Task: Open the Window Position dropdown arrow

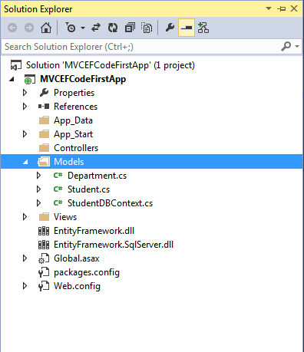Action: [269, 8]
